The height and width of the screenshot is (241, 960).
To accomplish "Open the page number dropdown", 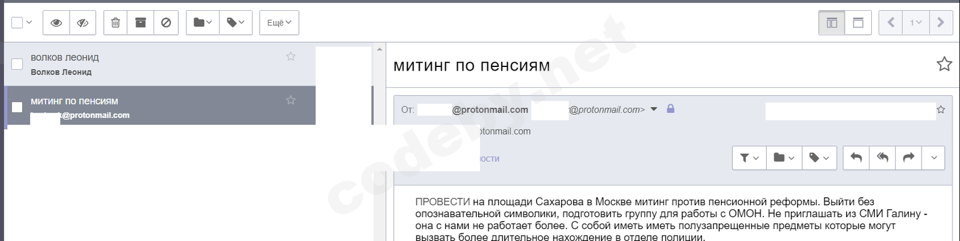I will 916,23.
